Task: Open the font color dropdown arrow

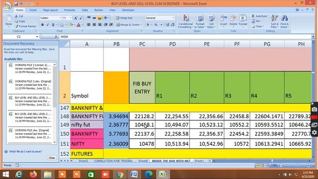Action: [82, 25]
